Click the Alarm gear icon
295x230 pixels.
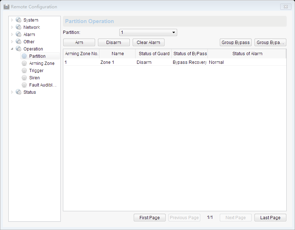tap(18, 34)
